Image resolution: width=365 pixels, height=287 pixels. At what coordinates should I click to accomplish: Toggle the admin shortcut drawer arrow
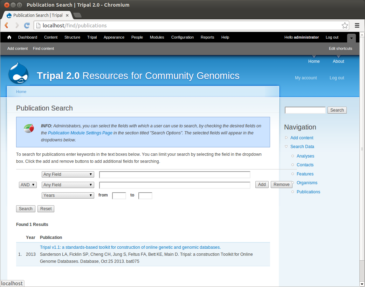pyautogui.click(x=351, y=38)
